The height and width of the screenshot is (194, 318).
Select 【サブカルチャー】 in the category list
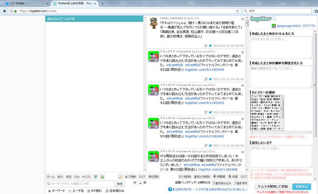point(265,120)
